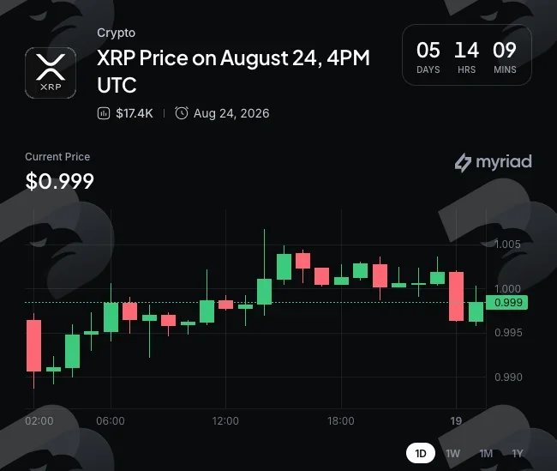557x471 pixels.
Task: Click the 12:00 time axis label
Action: (225, 421)
